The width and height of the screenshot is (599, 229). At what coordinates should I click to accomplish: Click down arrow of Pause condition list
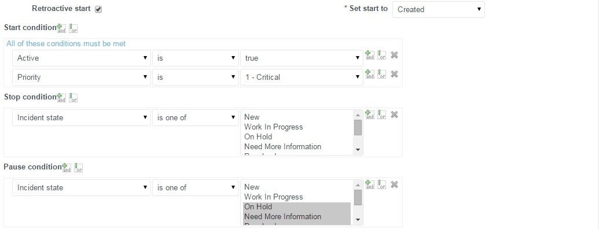coord(358,220)
